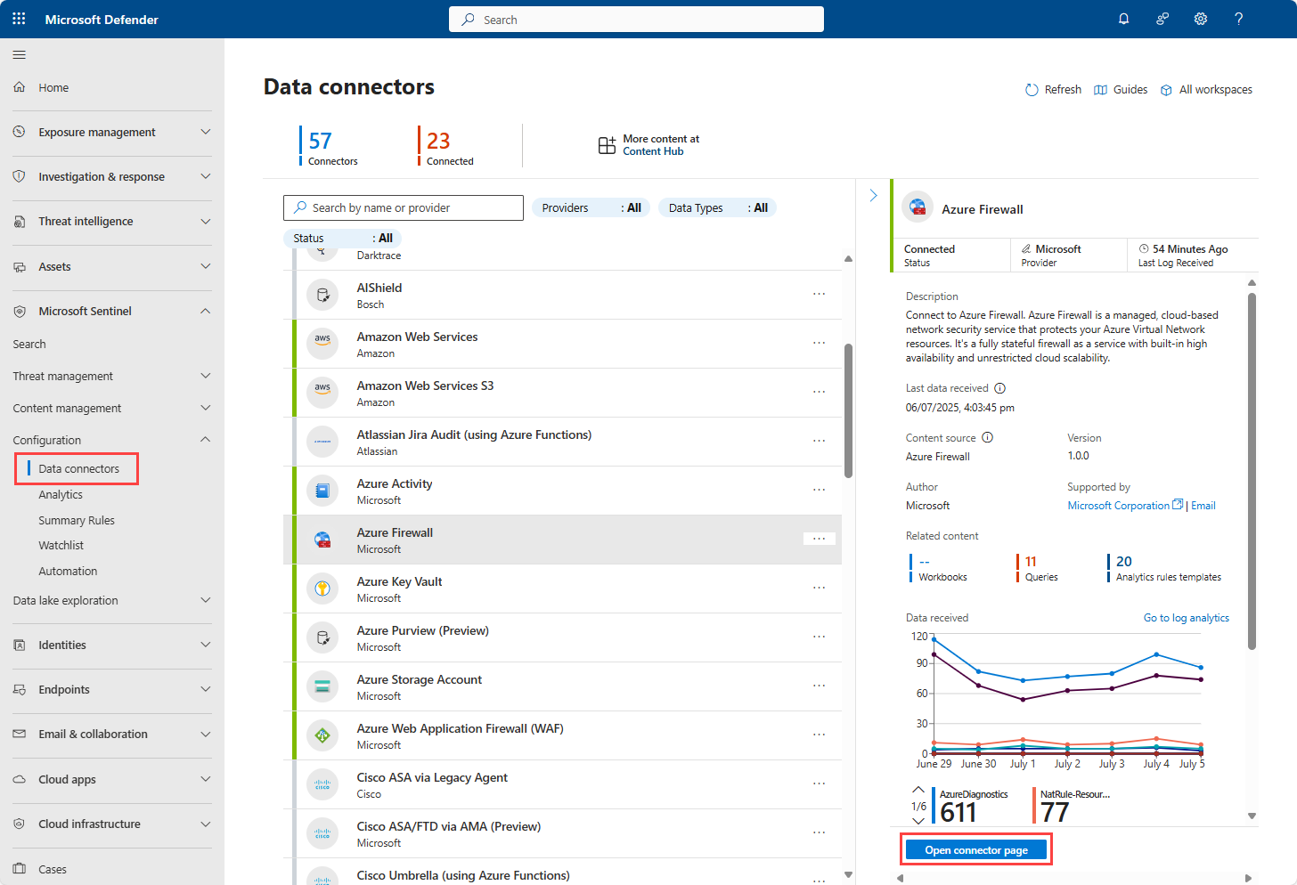Click the search by name or provider field
Screen dimensions: 1297x885
403,207
